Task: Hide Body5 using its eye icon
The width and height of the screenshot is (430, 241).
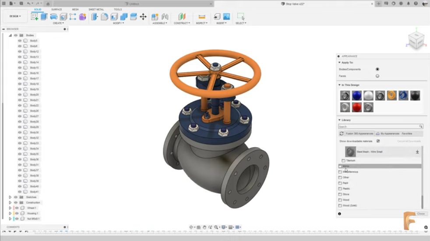Action: tap(20, 41)
